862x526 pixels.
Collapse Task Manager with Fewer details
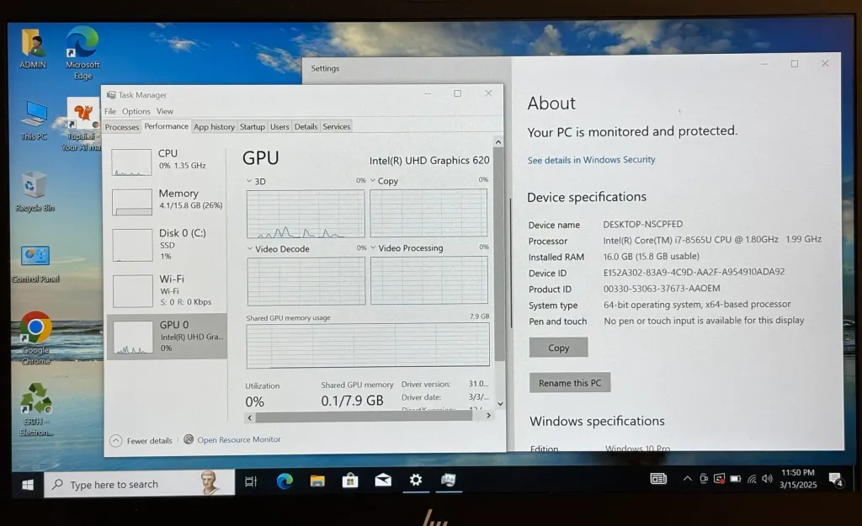click(116, 440)
